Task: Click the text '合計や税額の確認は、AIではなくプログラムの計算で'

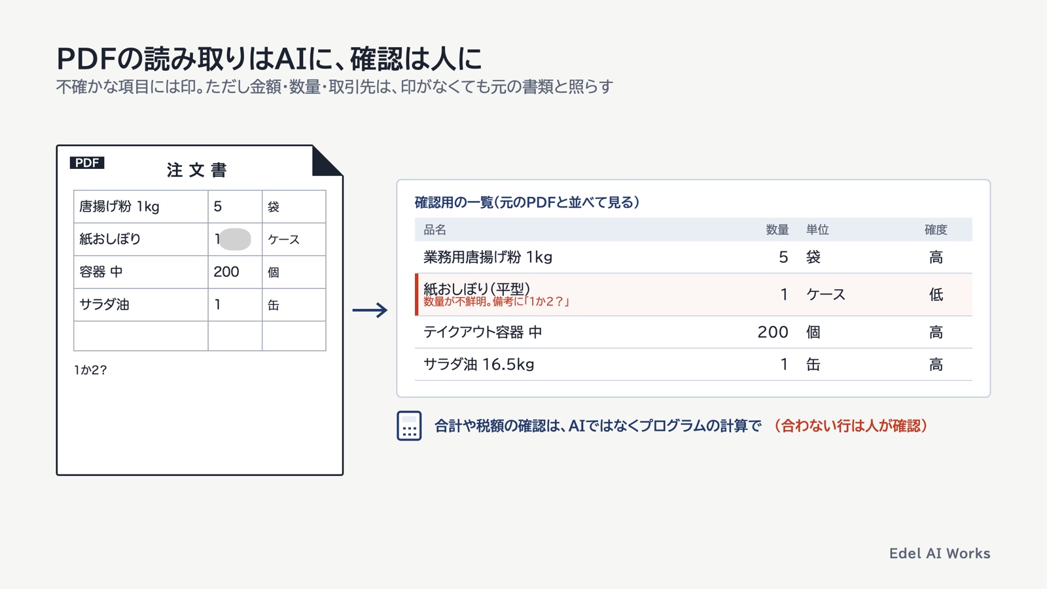Action: (598, 426)
